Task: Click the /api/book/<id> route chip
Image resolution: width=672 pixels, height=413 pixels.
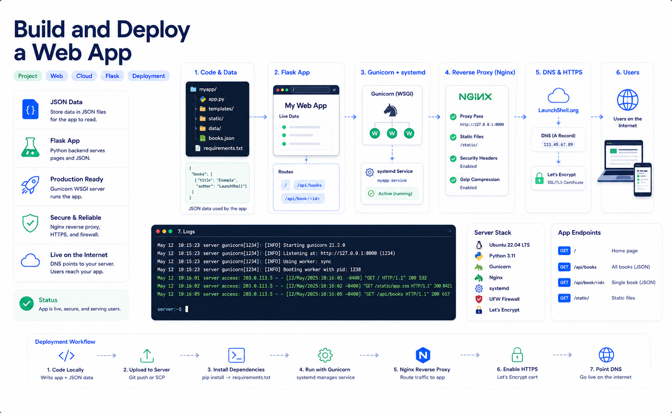Action: coord(302,199)
